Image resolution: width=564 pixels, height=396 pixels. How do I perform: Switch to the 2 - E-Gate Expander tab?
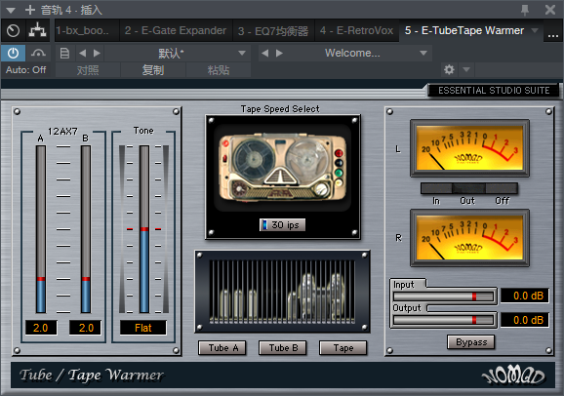(x=176, y=30)
